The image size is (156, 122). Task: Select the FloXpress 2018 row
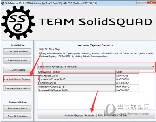click(88, 83)
